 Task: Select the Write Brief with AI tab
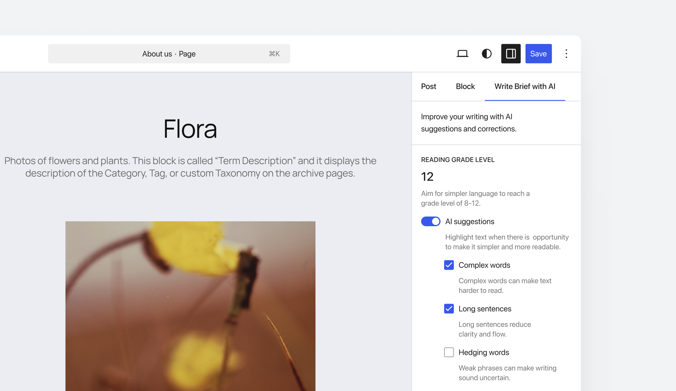click(524, 86)
